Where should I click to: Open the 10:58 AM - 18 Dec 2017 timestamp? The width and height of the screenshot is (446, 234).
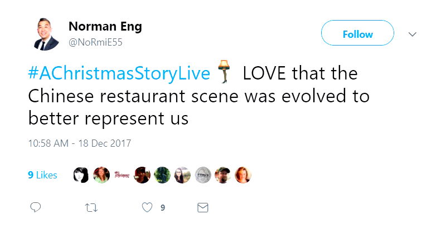[79, 143]
